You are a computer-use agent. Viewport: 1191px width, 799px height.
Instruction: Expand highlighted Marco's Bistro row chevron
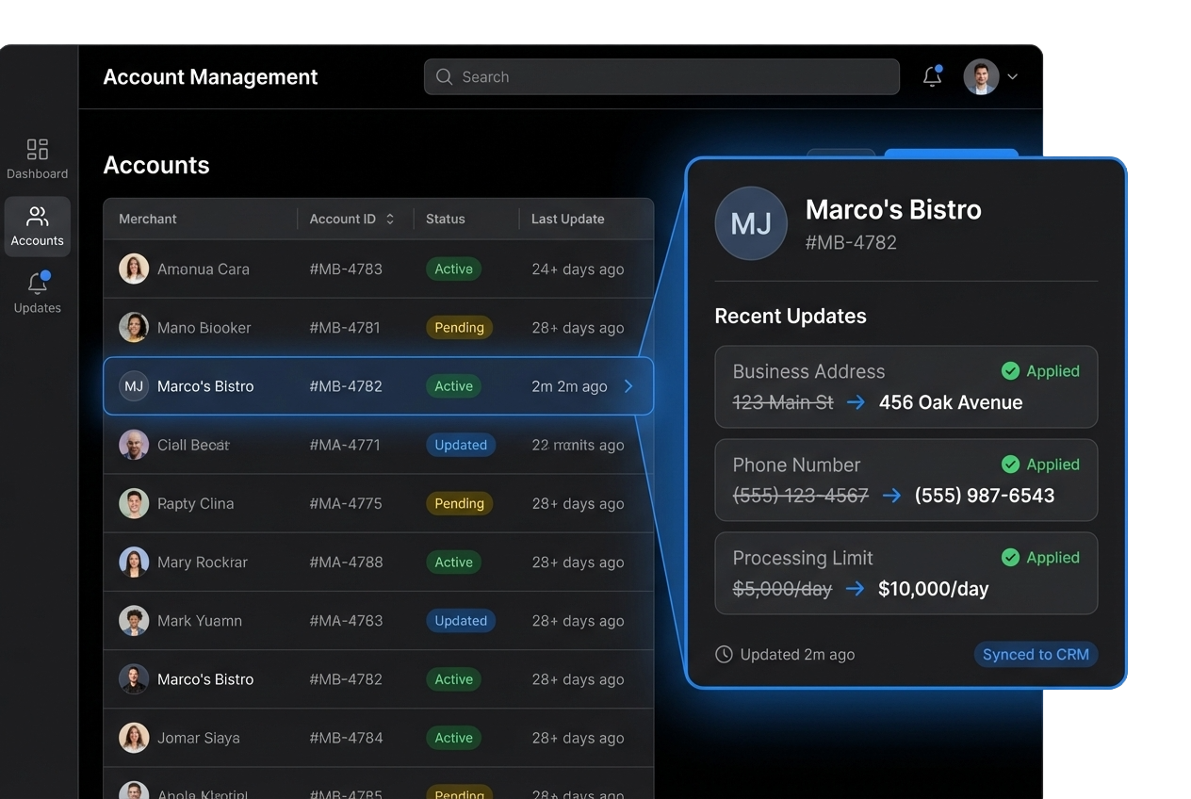tap(628, 386)
